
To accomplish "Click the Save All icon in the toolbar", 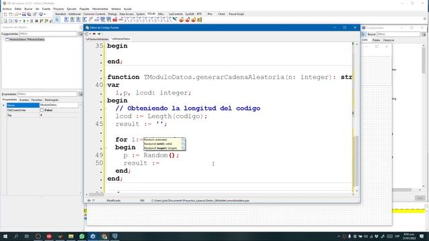I will (x=29, y=14).
